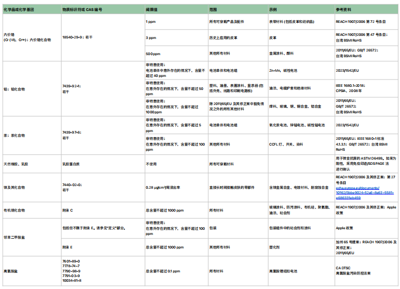
Task: Click the 参考资料 column header
Action: coord(344,10)
